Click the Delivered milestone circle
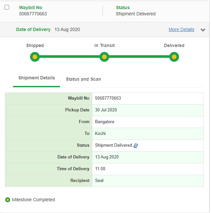Screen dimensions: 211x213 click(x=174, y=57)
